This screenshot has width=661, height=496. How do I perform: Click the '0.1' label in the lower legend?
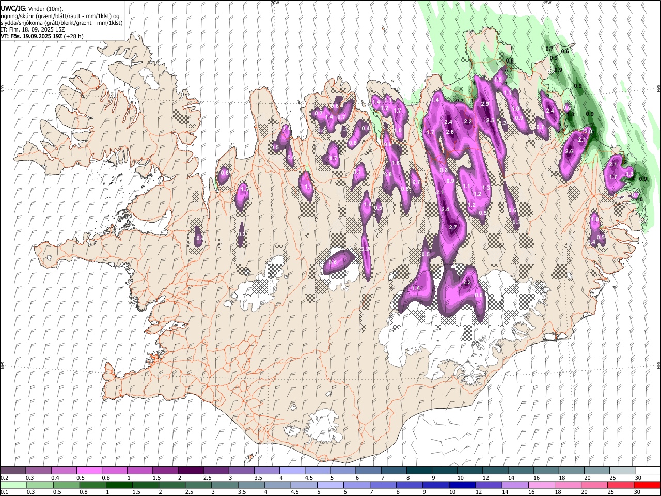coord(5,492)
